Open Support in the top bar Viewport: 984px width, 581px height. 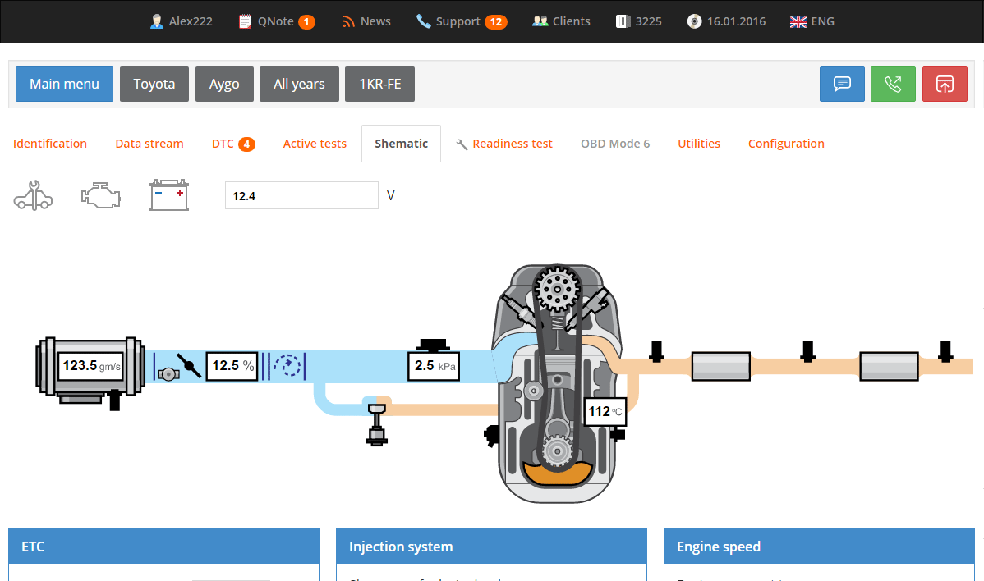(x=461, y=21)
